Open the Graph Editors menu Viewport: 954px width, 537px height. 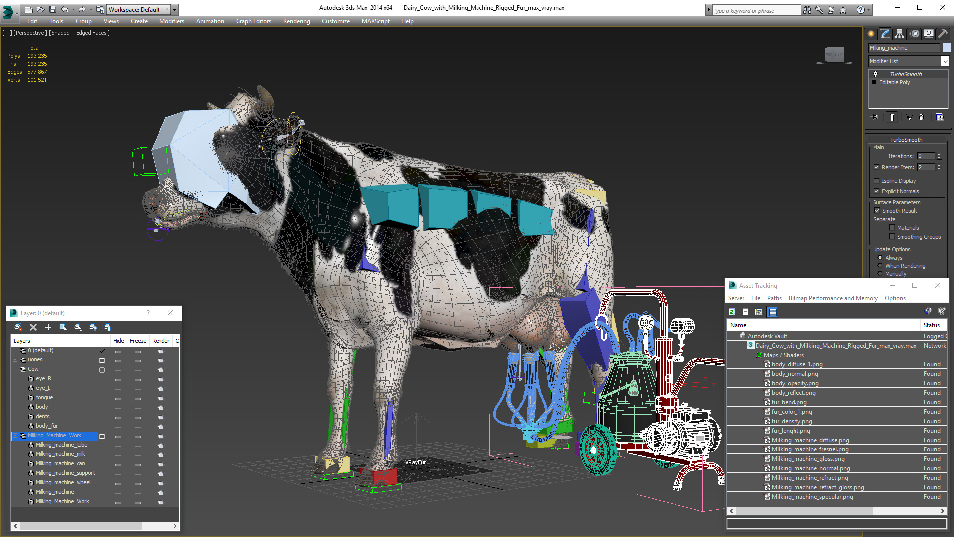point(253,21)
